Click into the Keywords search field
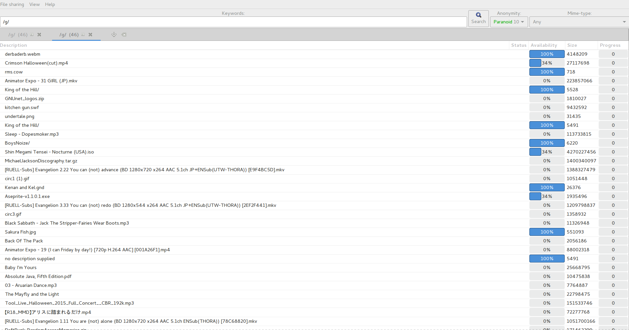The width and height of the screenshot is (629, 330). coord(233,22)
